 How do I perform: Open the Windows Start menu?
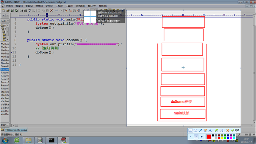tap(5, 140)
